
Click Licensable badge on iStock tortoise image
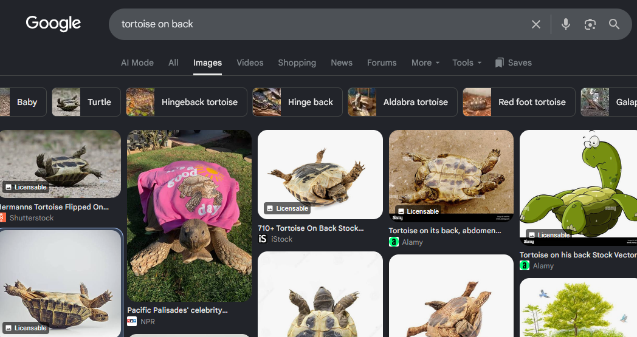(x=288, y=208)
